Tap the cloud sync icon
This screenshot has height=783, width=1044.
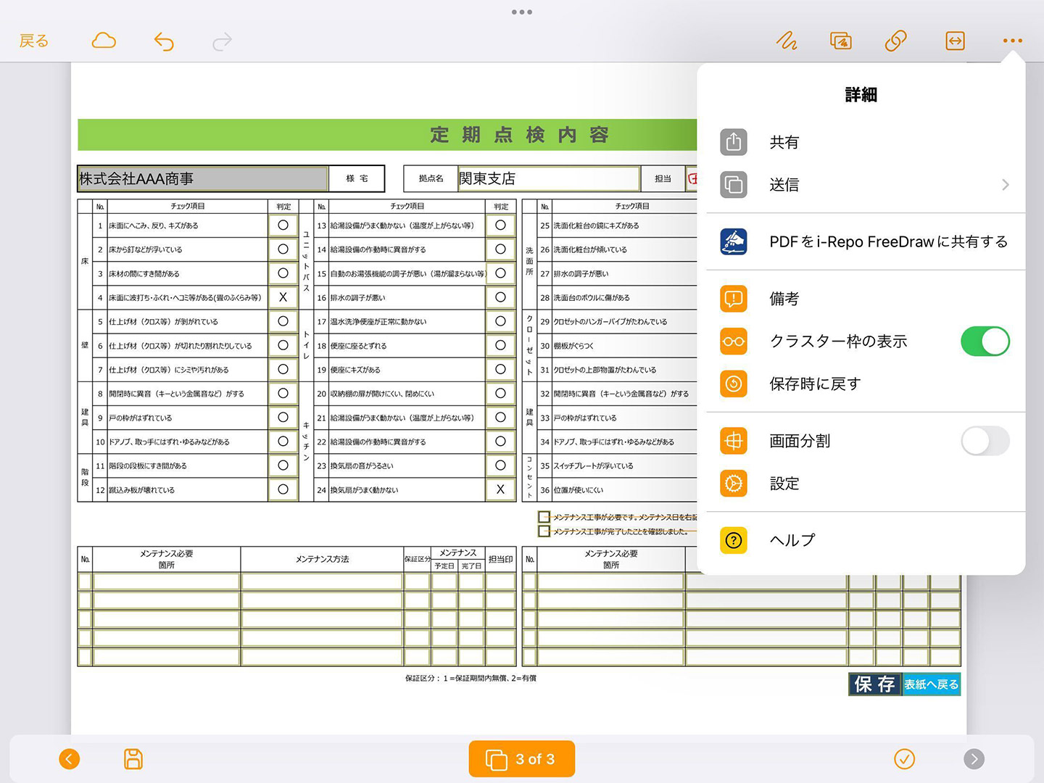pos(104,41)
